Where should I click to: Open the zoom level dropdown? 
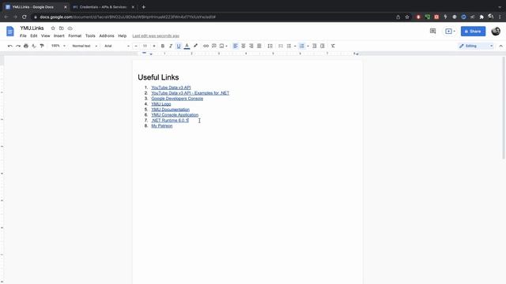[x=59, y=46]
